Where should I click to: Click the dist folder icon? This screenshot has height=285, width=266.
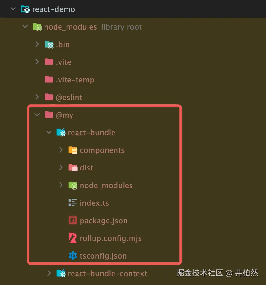(x=73, y=168)
